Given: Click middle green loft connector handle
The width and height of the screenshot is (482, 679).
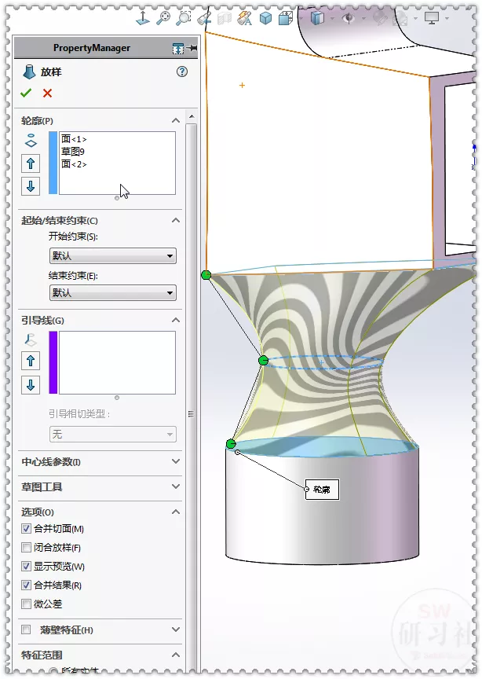Looking at the screenshot, I should pos(263,360).
